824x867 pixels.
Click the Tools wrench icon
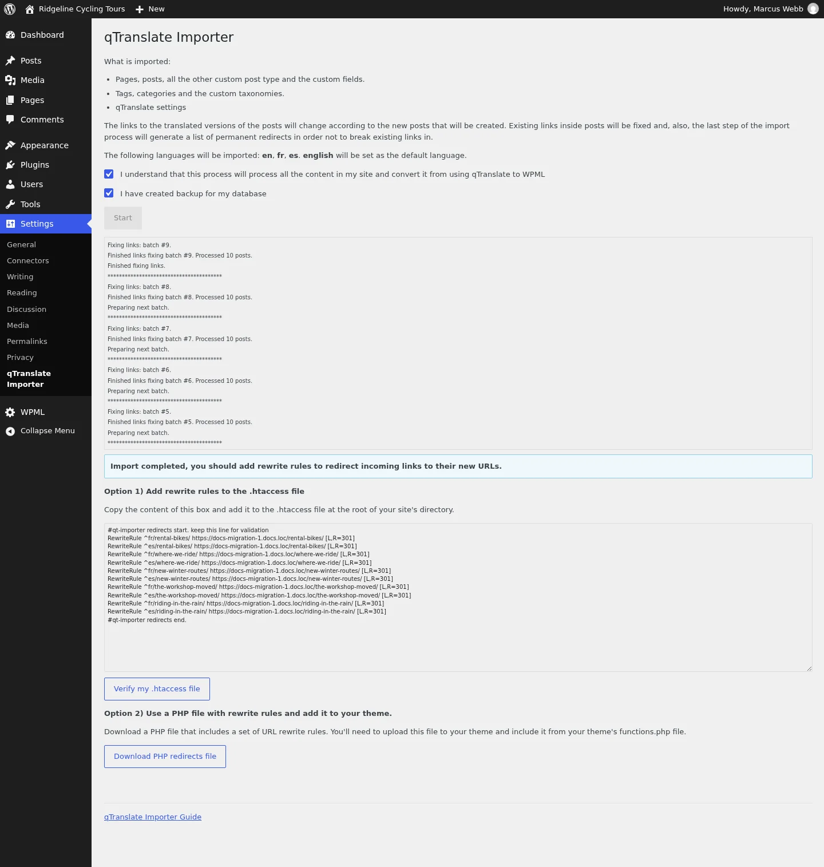click(10, 204)
